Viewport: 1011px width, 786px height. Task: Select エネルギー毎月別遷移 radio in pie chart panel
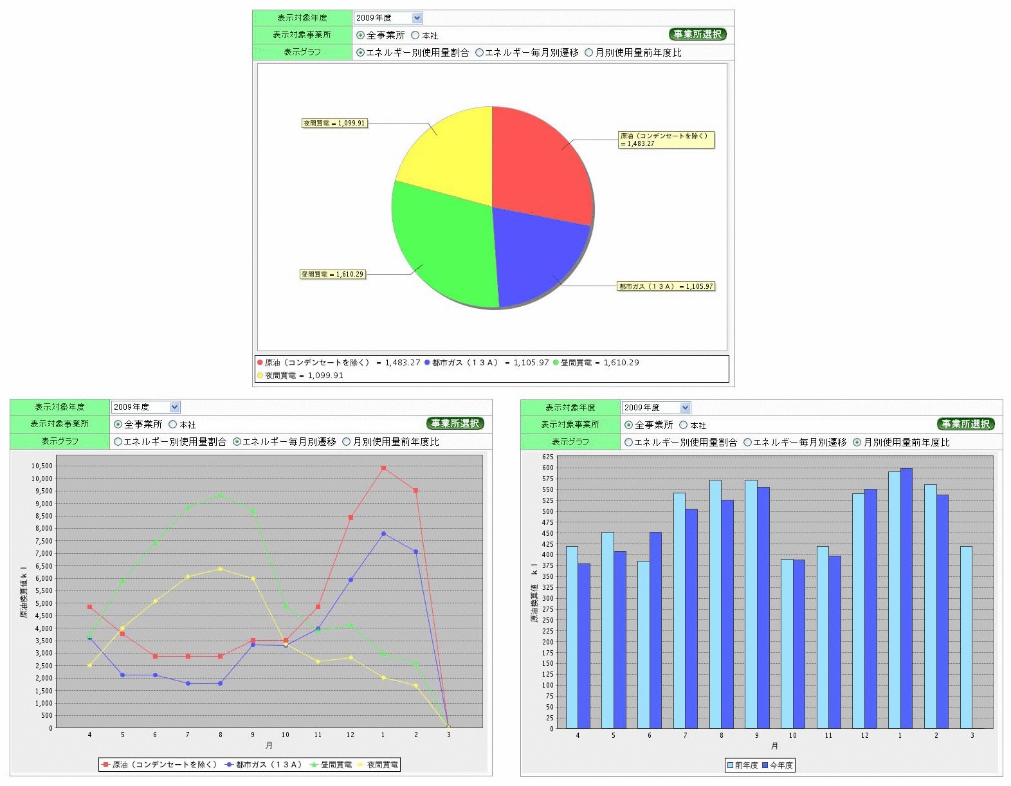click(x=479, y=53)
